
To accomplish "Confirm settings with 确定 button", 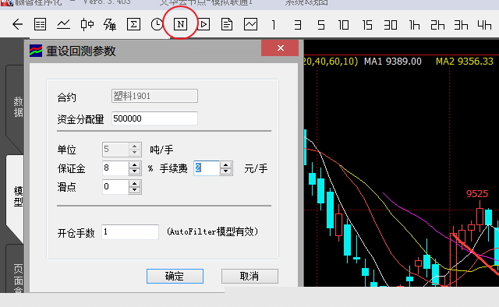I will [x=175, y=276].
